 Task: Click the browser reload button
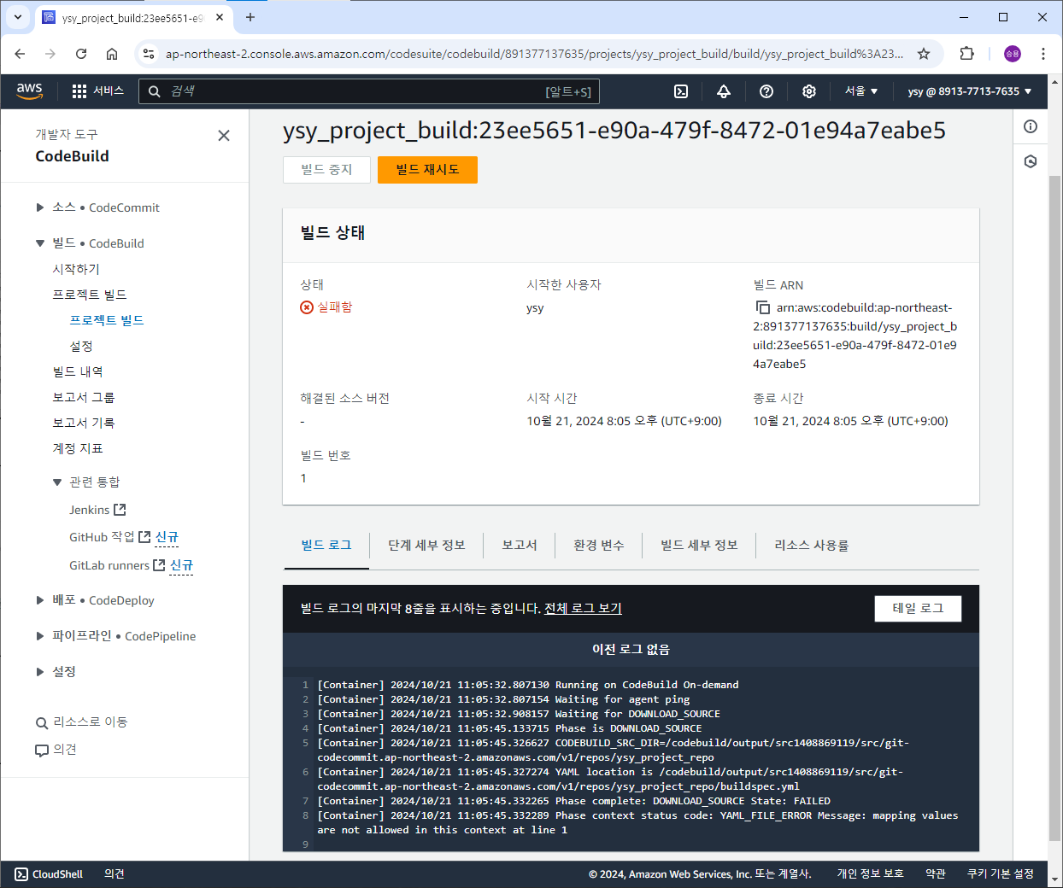tap(81, 54)
